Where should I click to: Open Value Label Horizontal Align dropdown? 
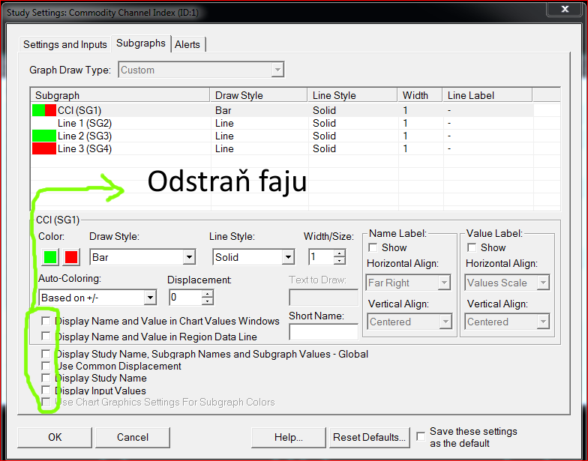[x=507, y=283]
